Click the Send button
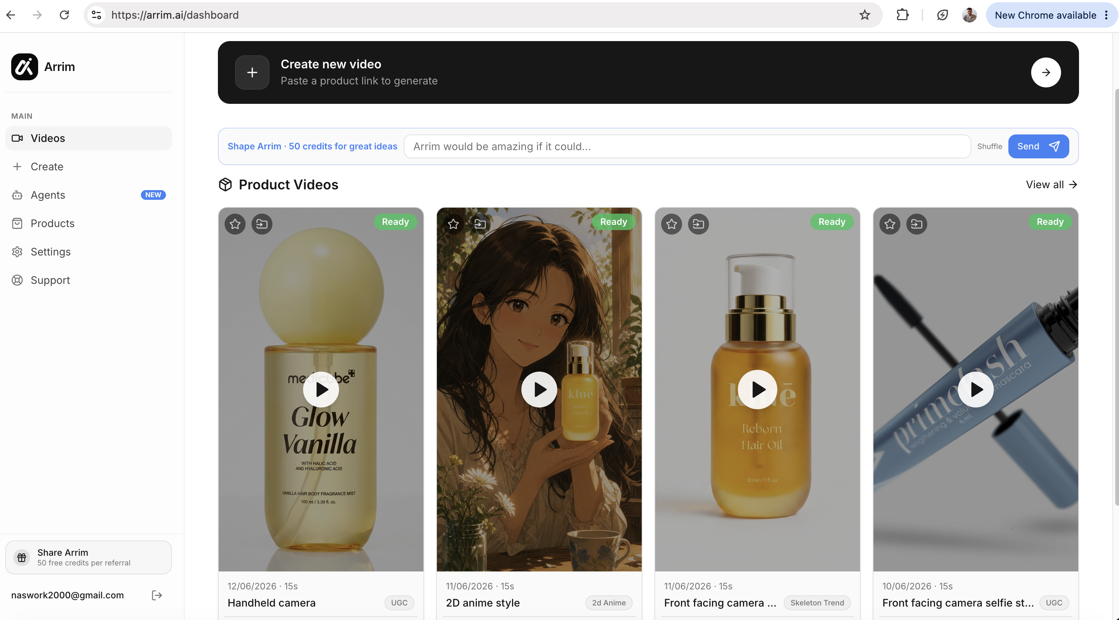The width and height of the screenshot is (1119, 620). (1038, 146)
